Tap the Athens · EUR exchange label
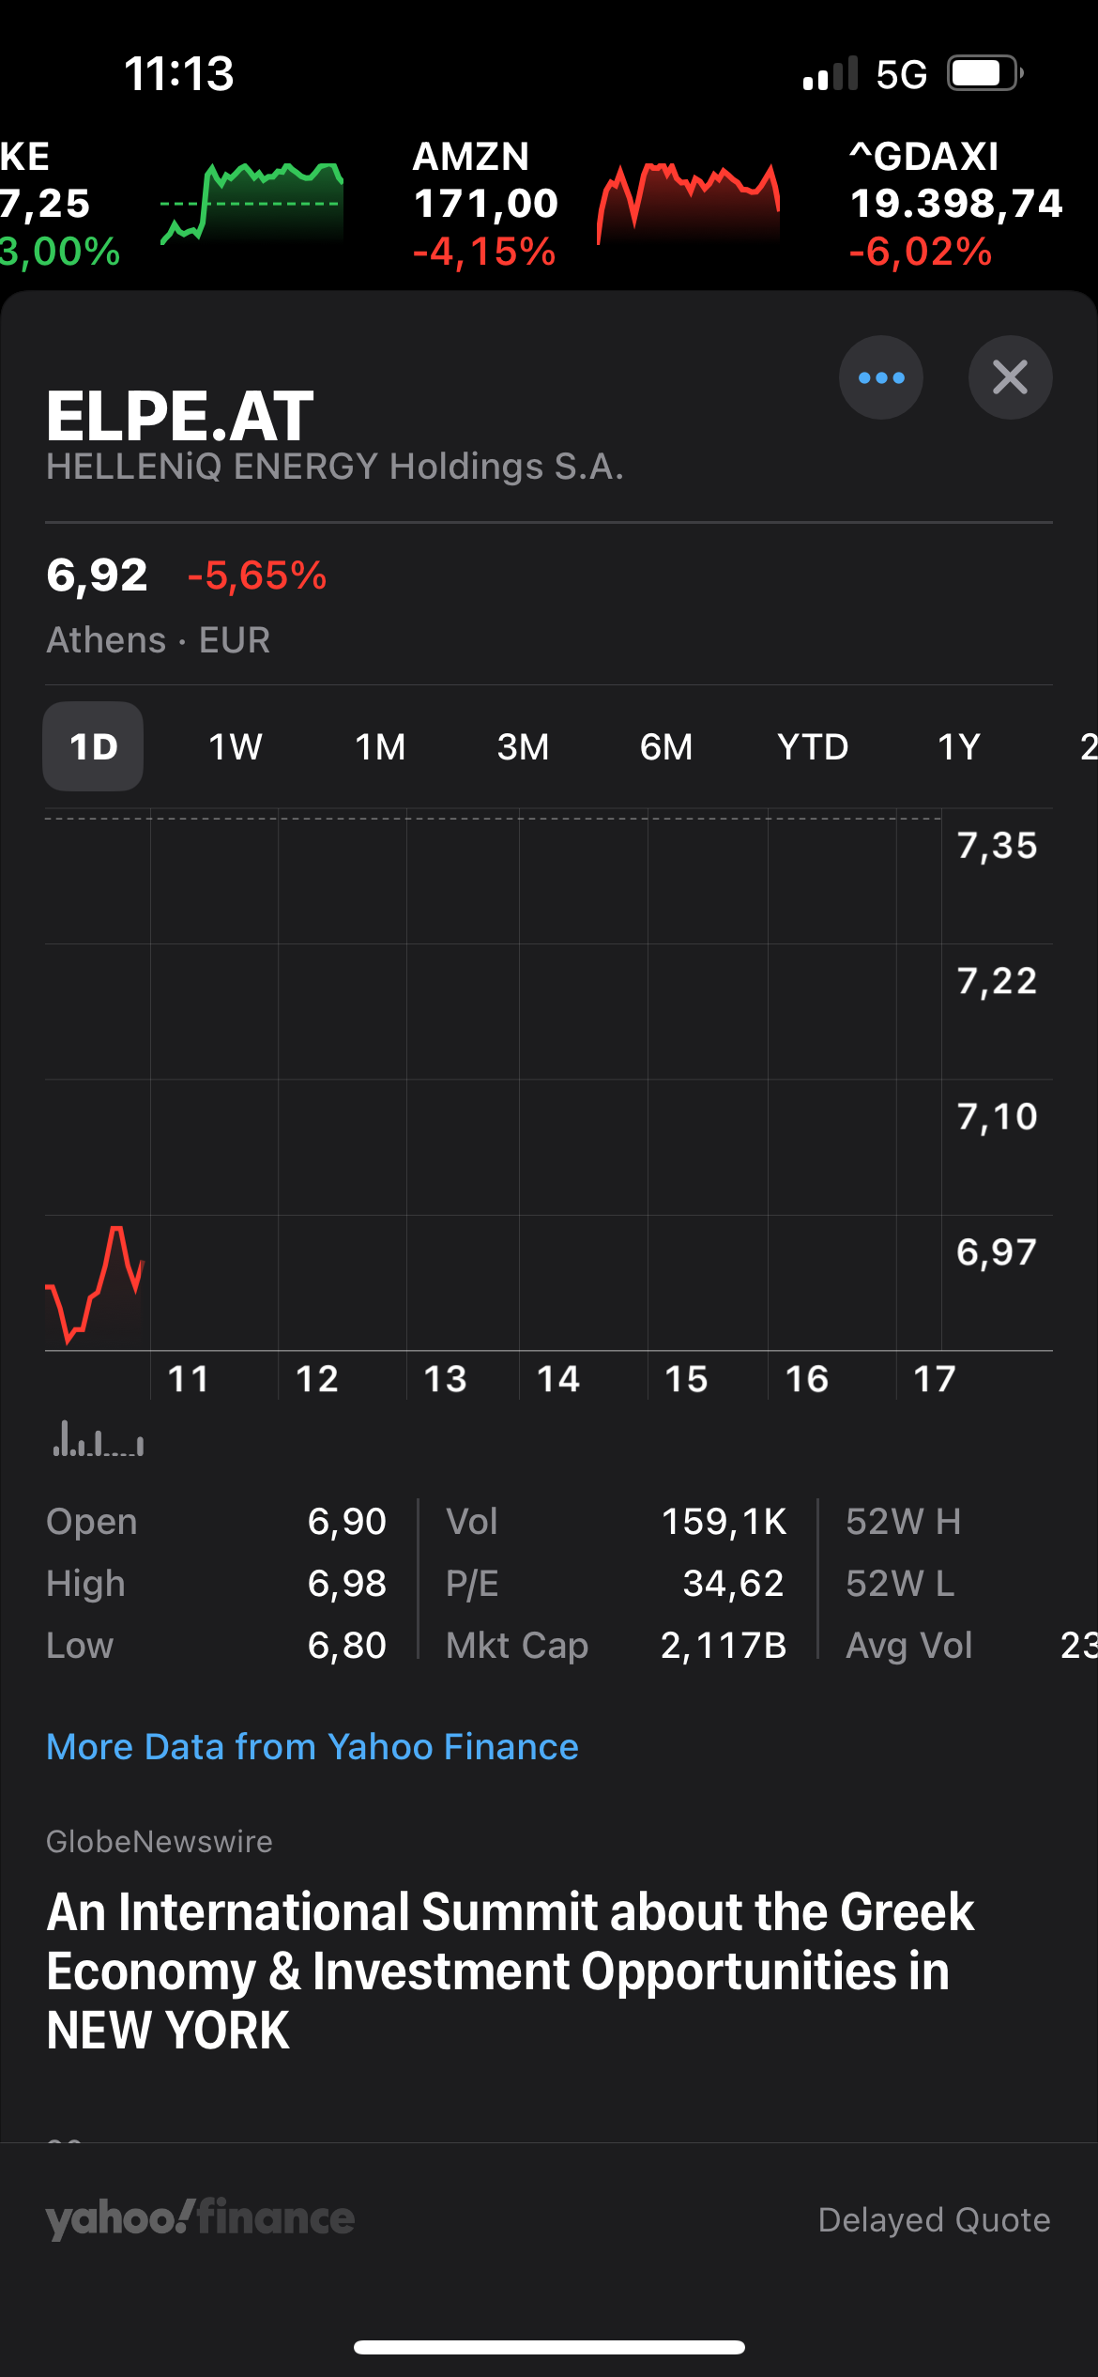Screen dimensions: 1098x2377 pyautogui.click(x=159, y=639)
